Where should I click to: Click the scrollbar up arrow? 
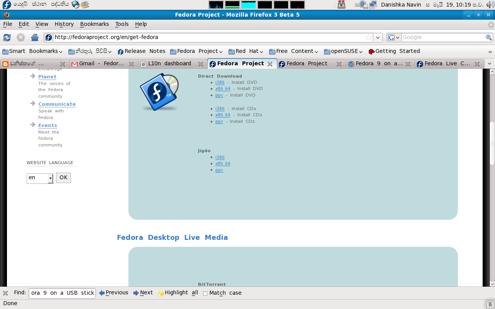tap(492, 71)
